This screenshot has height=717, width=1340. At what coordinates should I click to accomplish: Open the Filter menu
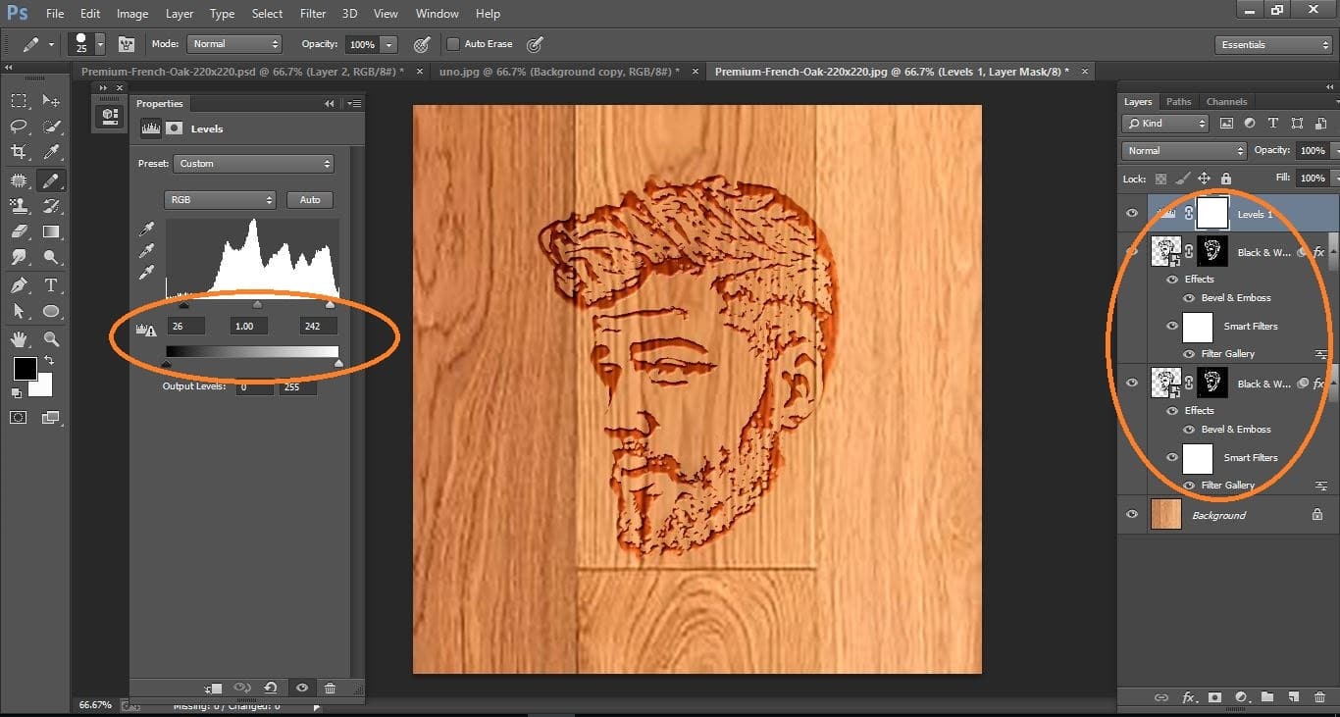pos(312,13)
